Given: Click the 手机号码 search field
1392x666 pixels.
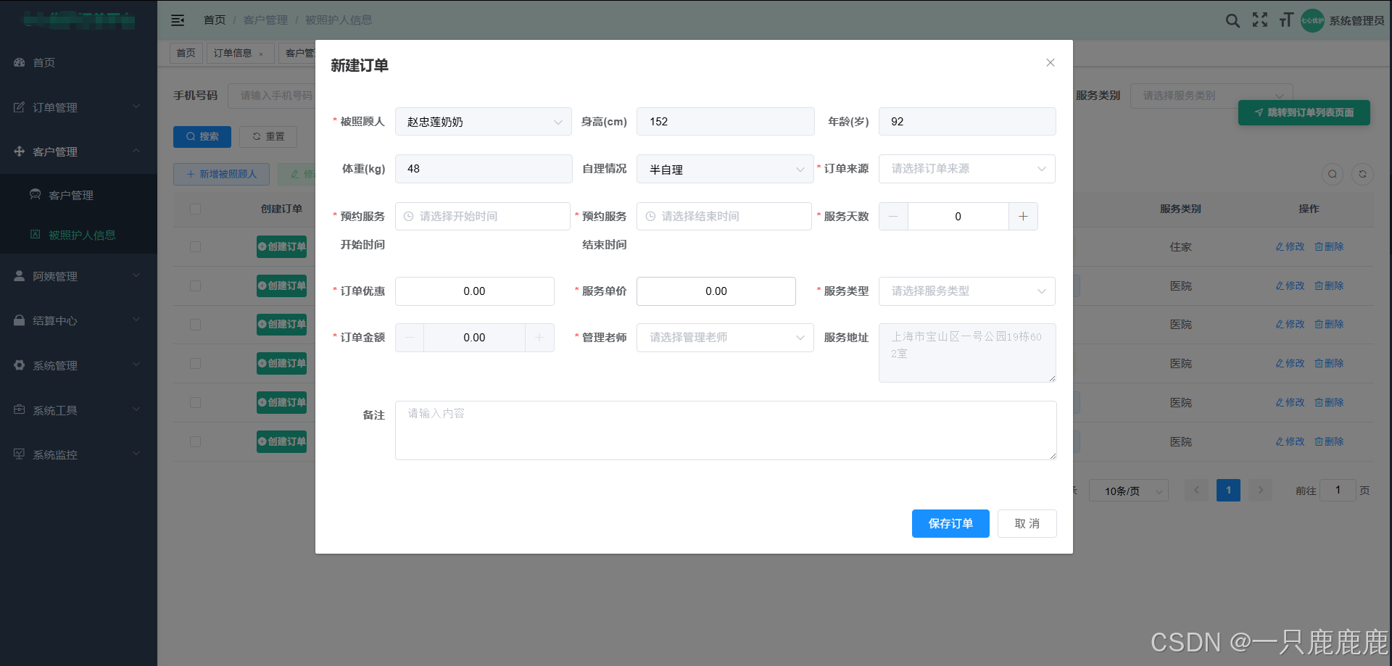Looking at the screenshot, I should [x=271, y=96].
